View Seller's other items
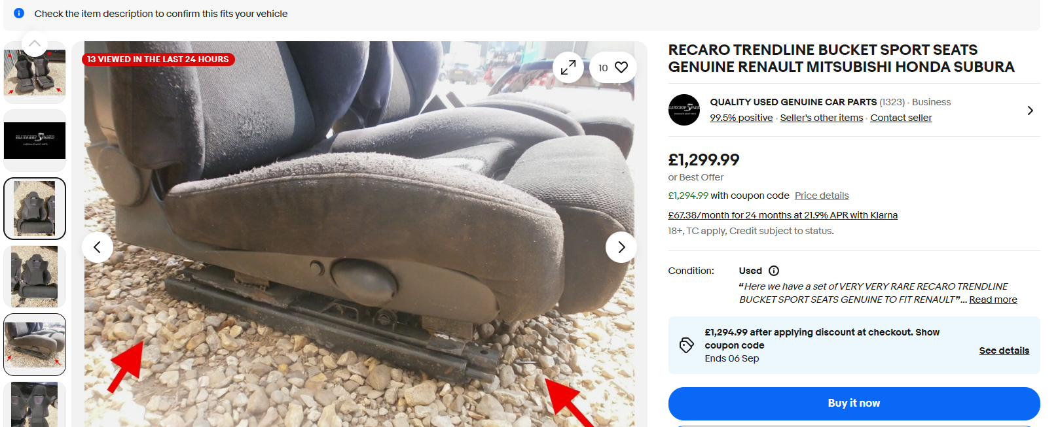The width and height of the screenshot is (1058, 427). (x=821, y=118)
